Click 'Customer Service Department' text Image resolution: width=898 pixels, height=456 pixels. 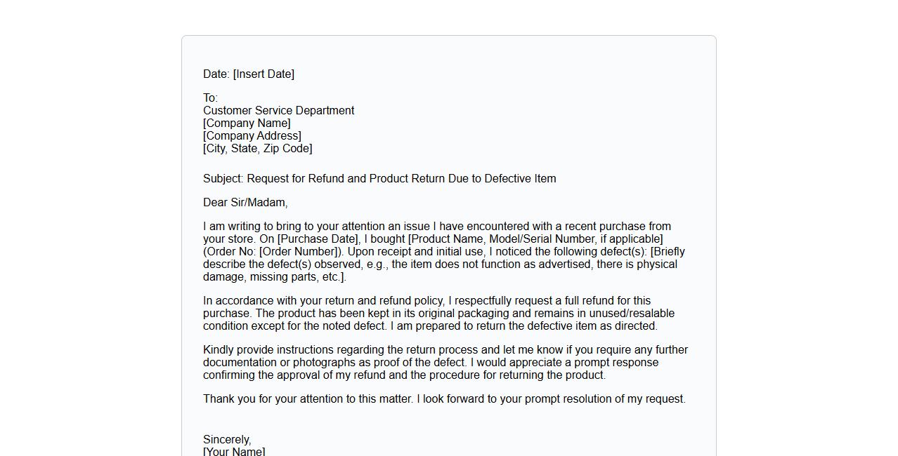point(278,111)
